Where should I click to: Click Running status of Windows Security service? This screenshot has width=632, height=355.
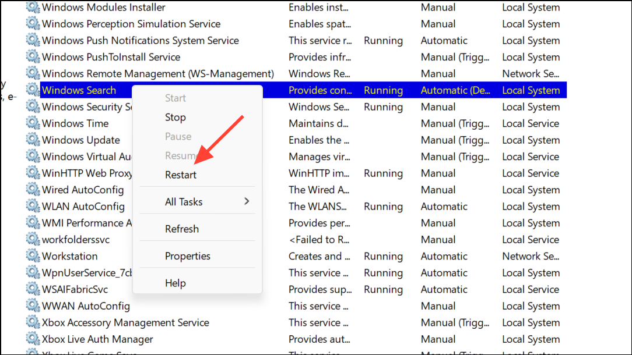383,107
